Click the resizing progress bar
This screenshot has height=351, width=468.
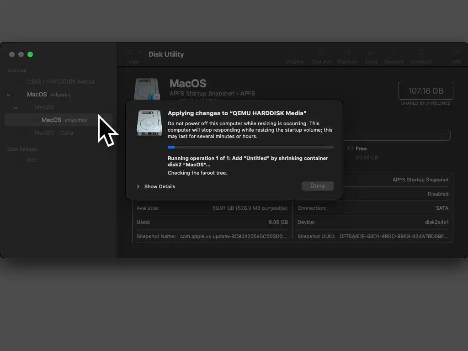click(250, 147)
